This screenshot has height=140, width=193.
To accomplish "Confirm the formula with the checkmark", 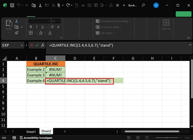I will [37, 45].
